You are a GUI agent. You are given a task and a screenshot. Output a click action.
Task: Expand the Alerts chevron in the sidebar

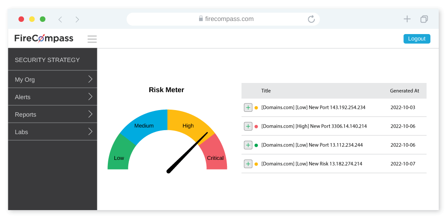[x=90, y=97]
